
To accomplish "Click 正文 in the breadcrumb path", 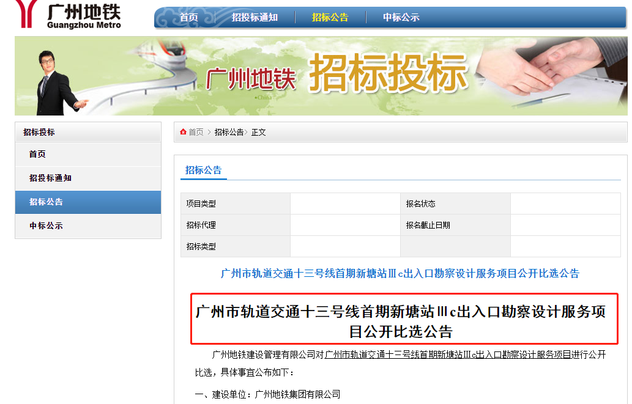I will (258, 131).
